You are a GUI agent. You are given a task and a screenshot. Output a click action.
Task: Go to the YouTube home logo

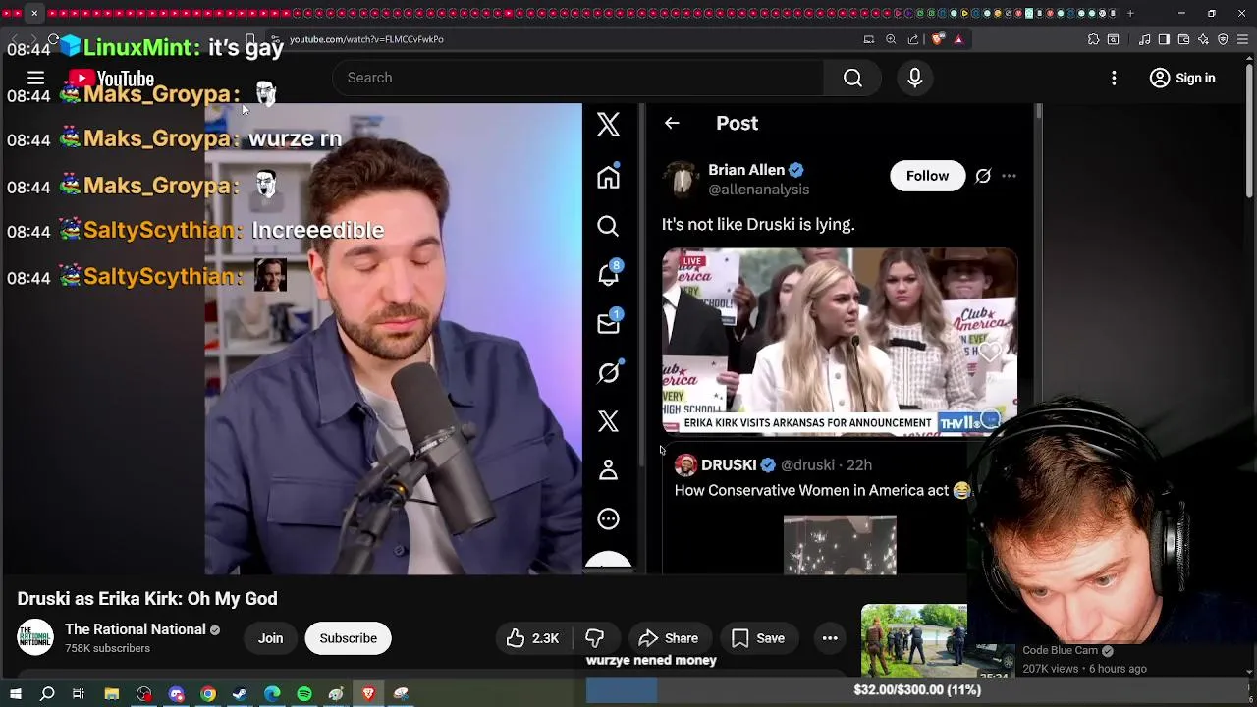(x=111, y=79)
